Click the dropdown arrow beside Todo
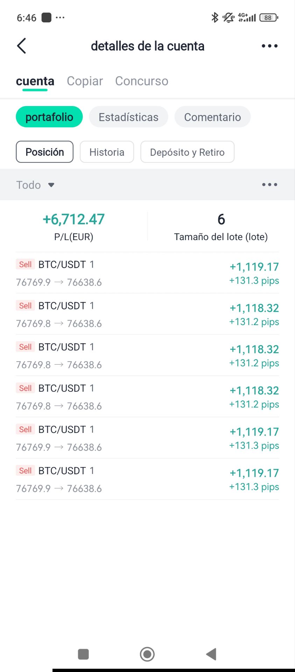This screenshot has width=295, height=672. point(51,185)
